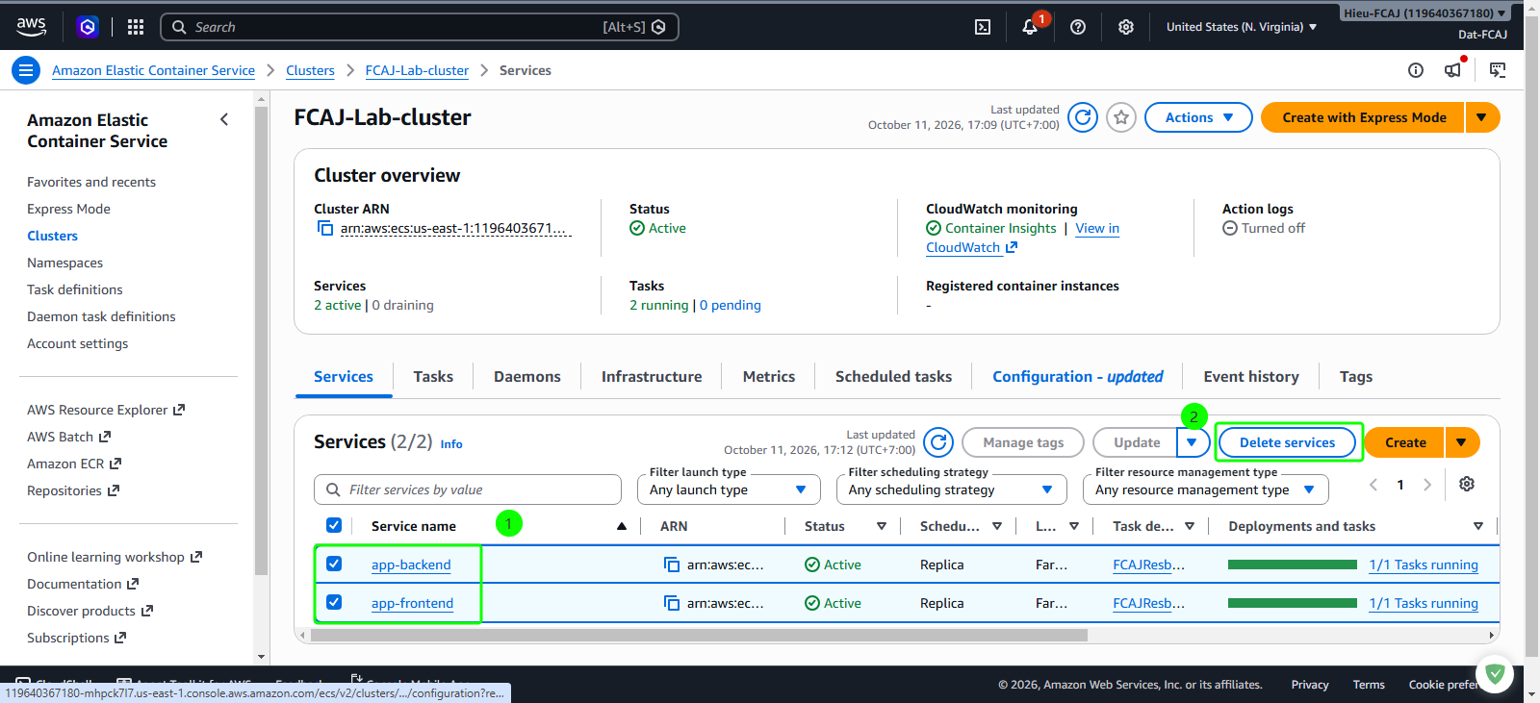Switch to the Event history tab
1540x703 pixels.
coord(1251,377)
